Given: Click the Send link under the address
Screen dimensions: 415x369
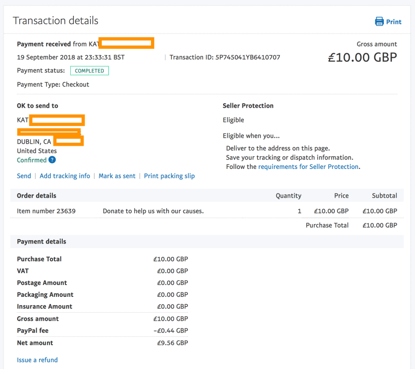Looking at the screenshot, I should click(24, 176).
